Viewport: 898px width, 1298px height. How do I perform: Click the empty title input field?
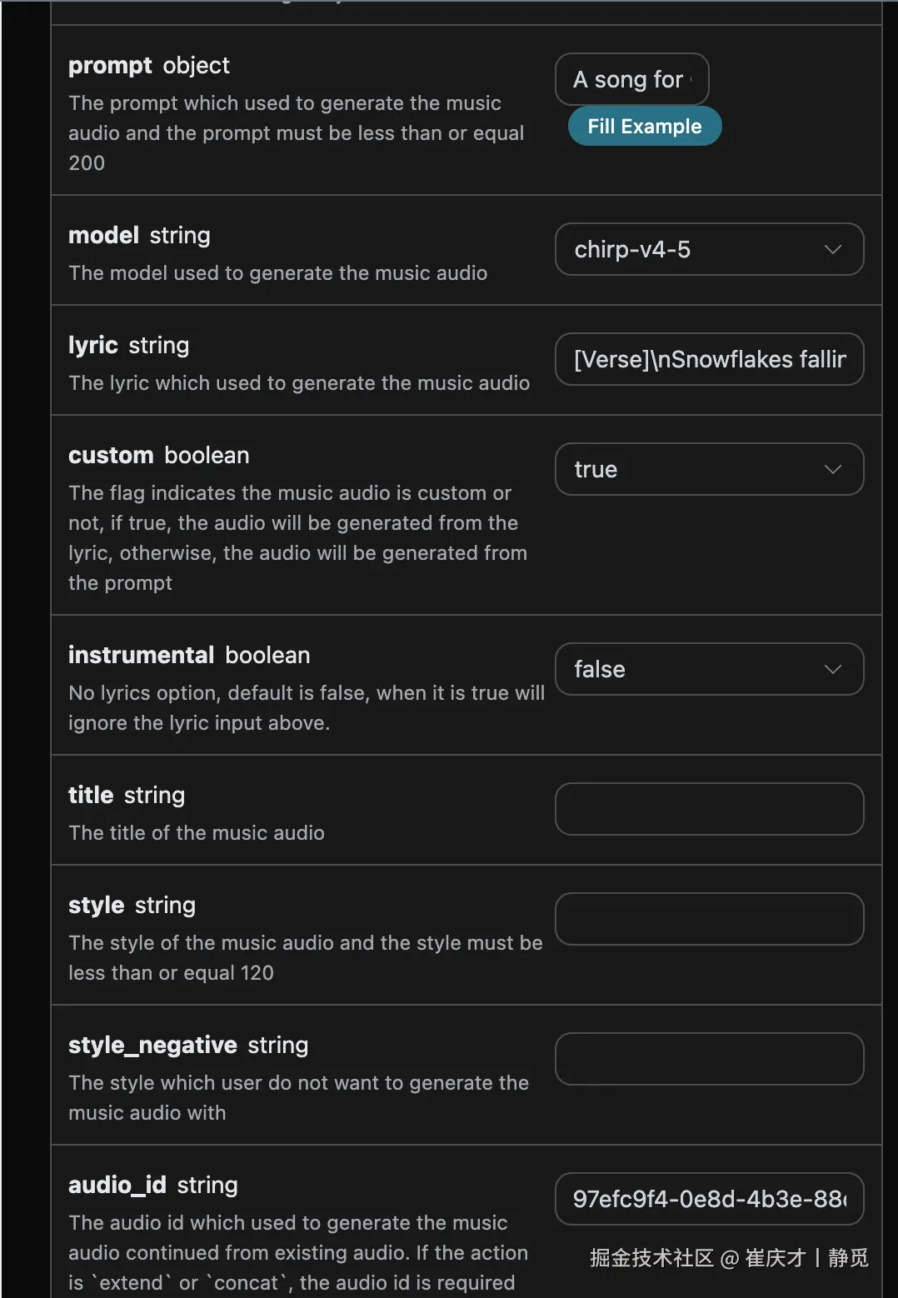tap(708, 809)
